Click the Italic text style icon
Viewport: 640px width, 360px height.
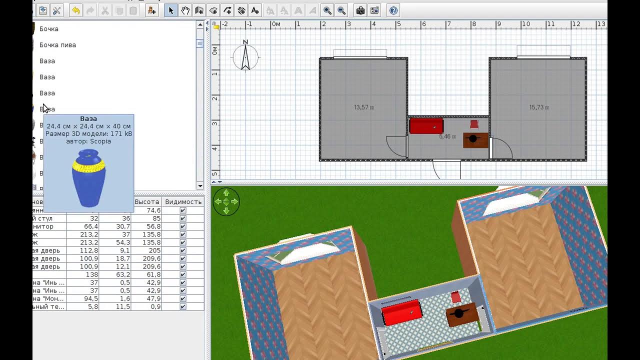(x=312, y=10)
